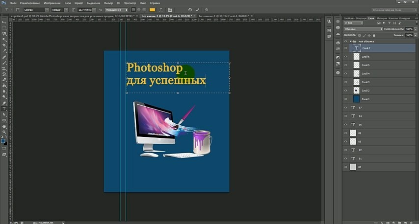Hide layer 00 at bottom
This screenshot has height=224, width=419.
click(345, 167)
